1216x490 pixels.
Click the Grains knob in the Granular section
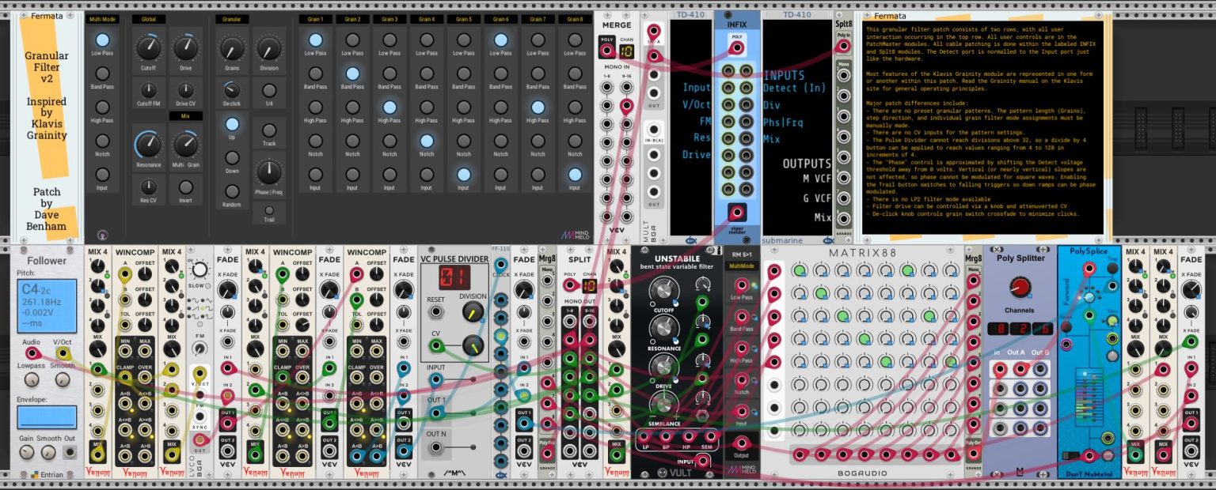coord(232,49)
